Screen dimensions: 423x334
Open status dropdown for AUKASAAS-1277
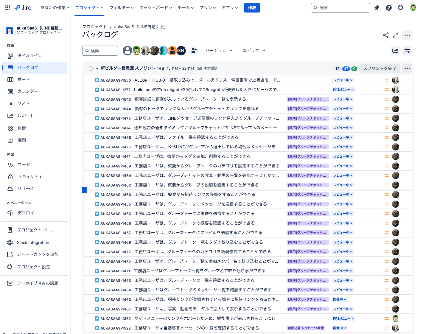343,90
